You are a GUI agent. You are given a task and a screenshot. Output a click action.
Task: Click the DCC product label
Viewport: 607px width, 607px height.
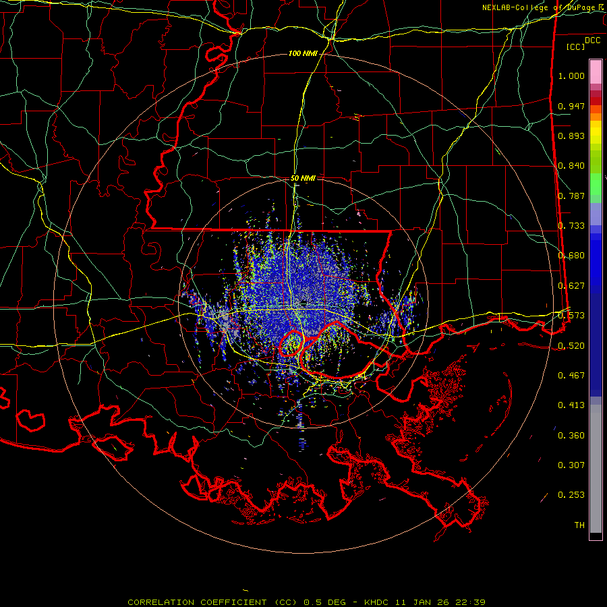(592, 40)
